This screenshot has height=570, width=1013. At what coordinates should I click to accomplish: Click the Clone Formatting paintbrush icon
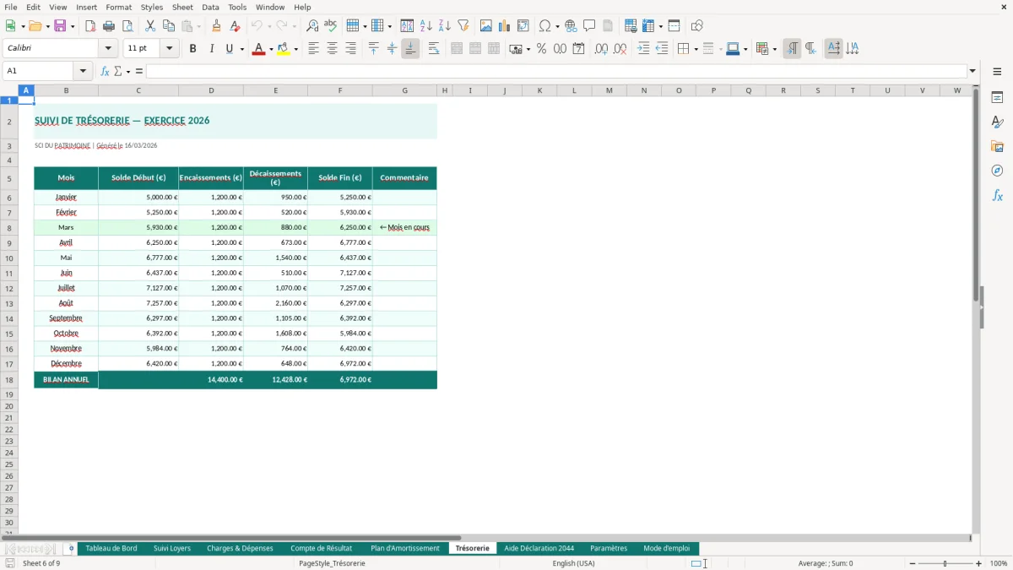tap(217, 26)
